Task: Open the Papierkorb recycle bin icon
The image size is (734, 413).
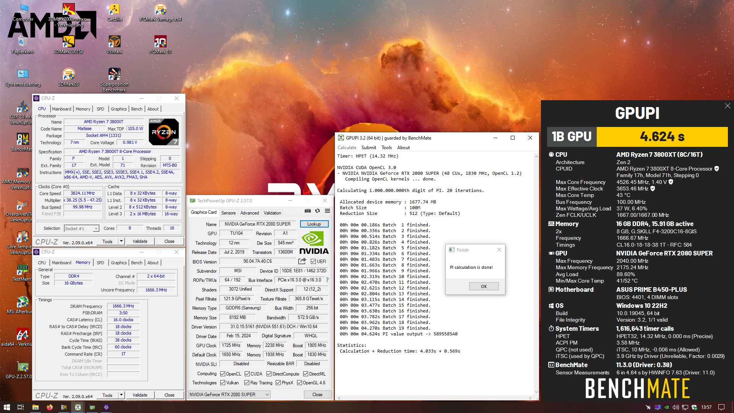Action: tap(23, 44)
